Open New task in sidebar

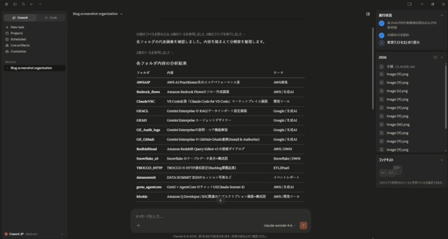pyautogui.click(x=17, y=27)
